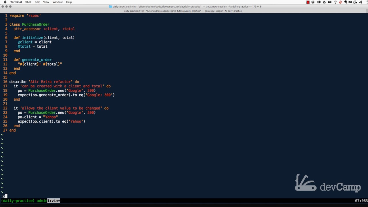Close the Terminal window with red button
The width and height of the screenshot is (368, 207).
click(x=3, y=7)
